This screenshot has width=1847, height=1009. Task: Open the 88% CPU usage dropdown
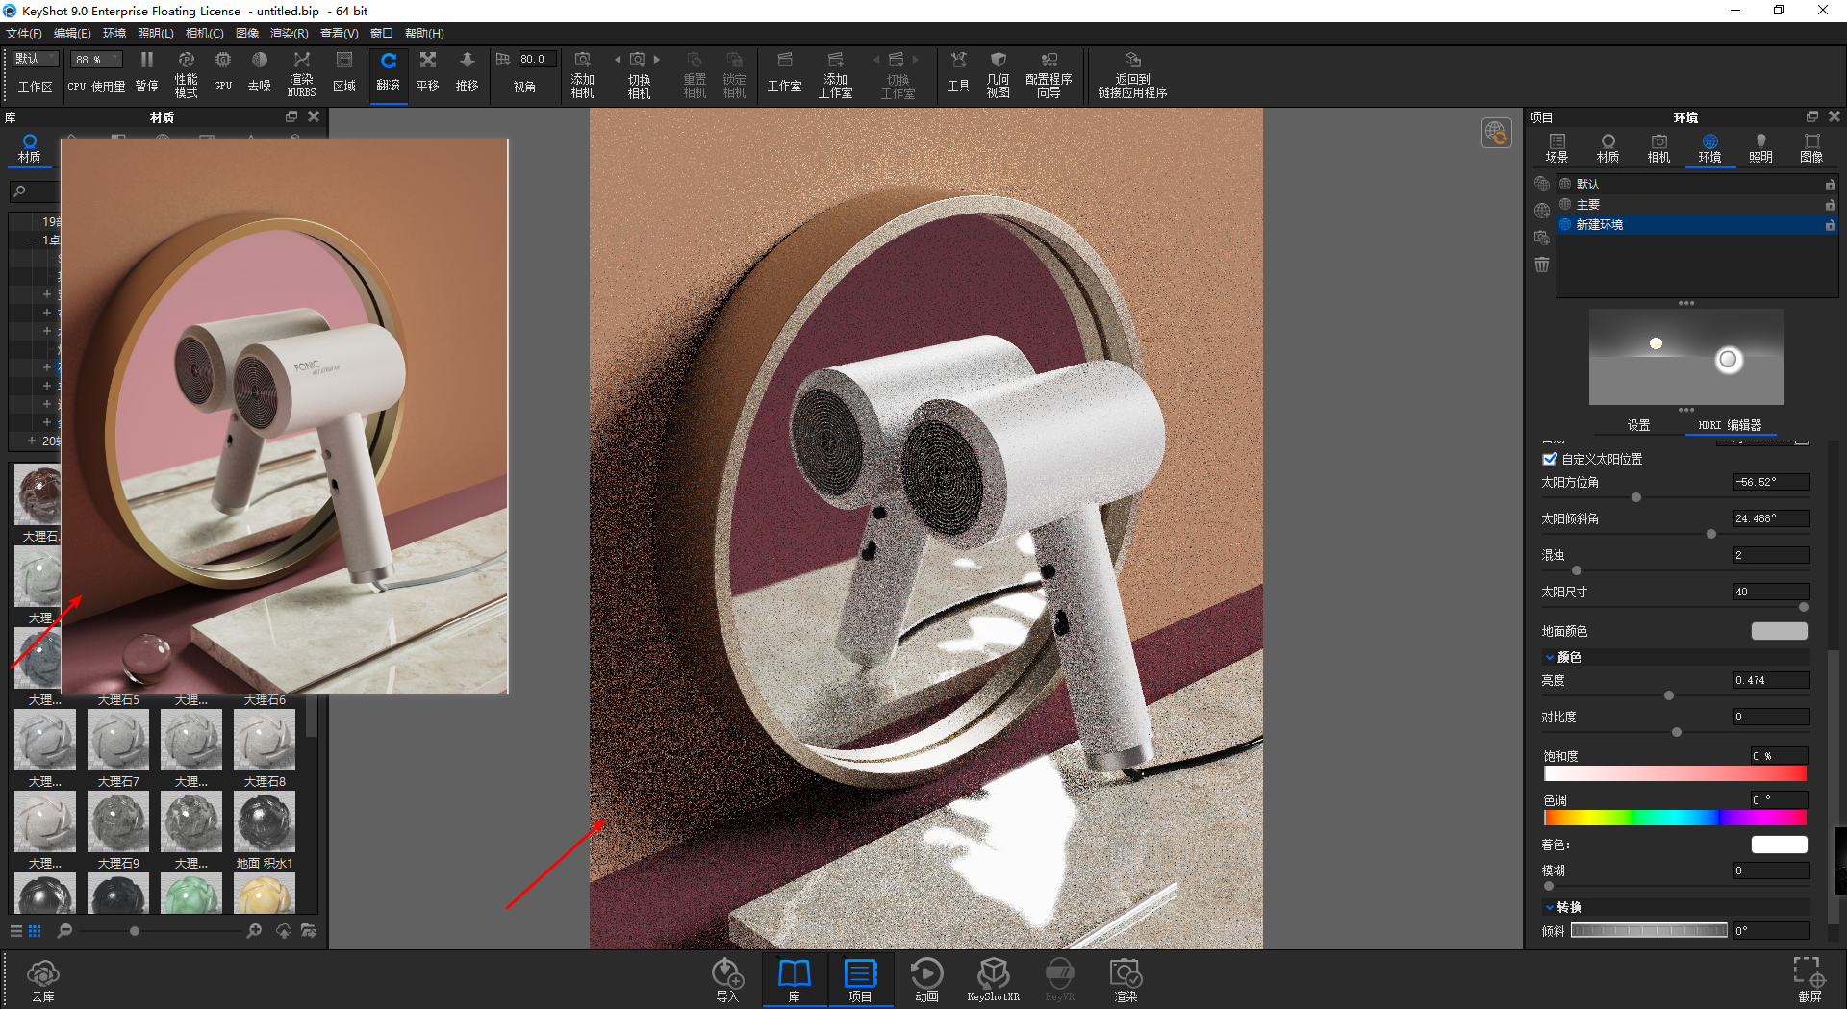point(96,59)
